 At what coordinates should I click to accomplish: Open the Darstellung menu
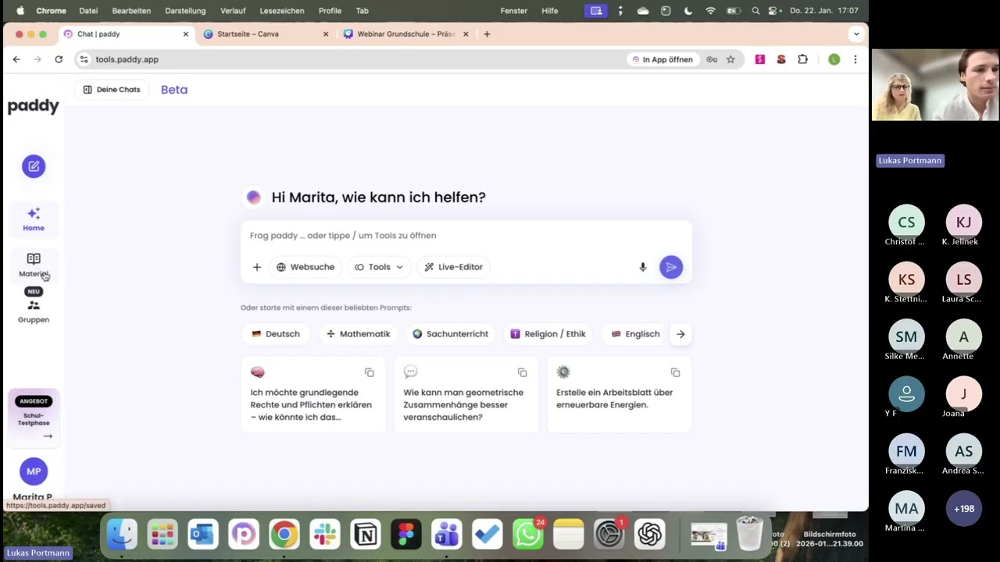point(185,11)
